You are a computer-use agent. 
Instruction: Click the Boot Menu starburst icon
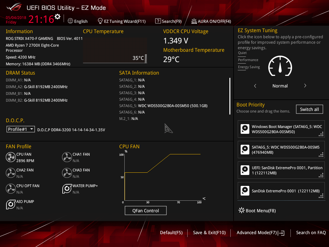click(242, 210)
